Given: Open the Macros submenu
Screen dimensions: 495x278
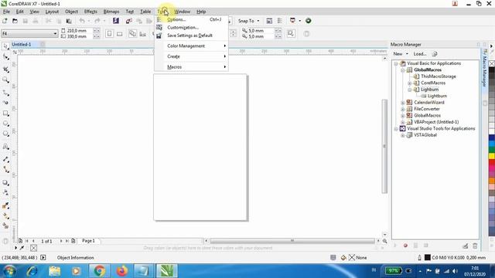Looking at the screenshot, I should pyautogui.click(x=191, y=67).
